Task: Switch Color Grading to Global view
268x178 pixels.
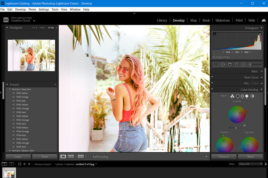Action: (x=252, y=96)
